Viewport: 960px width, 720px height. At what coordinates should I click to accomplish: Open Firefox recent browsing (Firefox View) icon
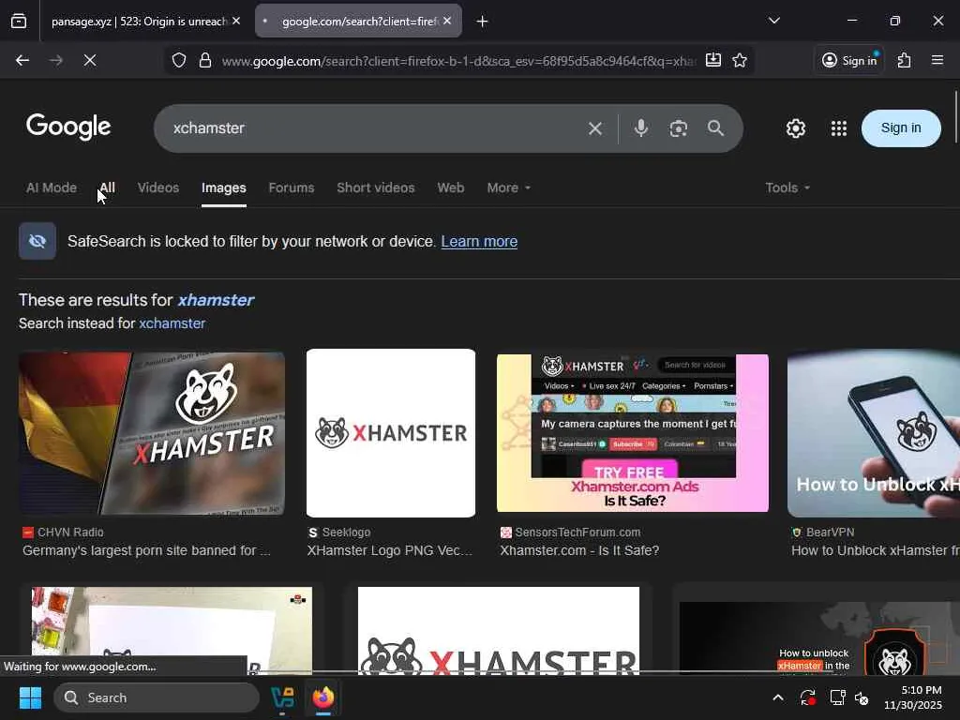pyautogui.click(x=19, y=22)
